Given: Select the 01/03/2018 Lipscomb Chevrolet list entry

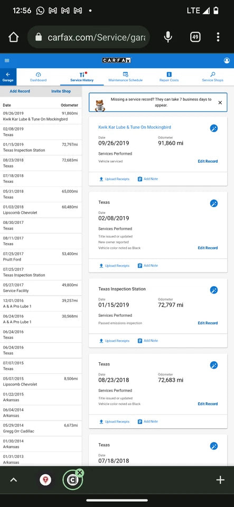Looking at the screenshot, I should pyautogui.click(x=40, y=210).
